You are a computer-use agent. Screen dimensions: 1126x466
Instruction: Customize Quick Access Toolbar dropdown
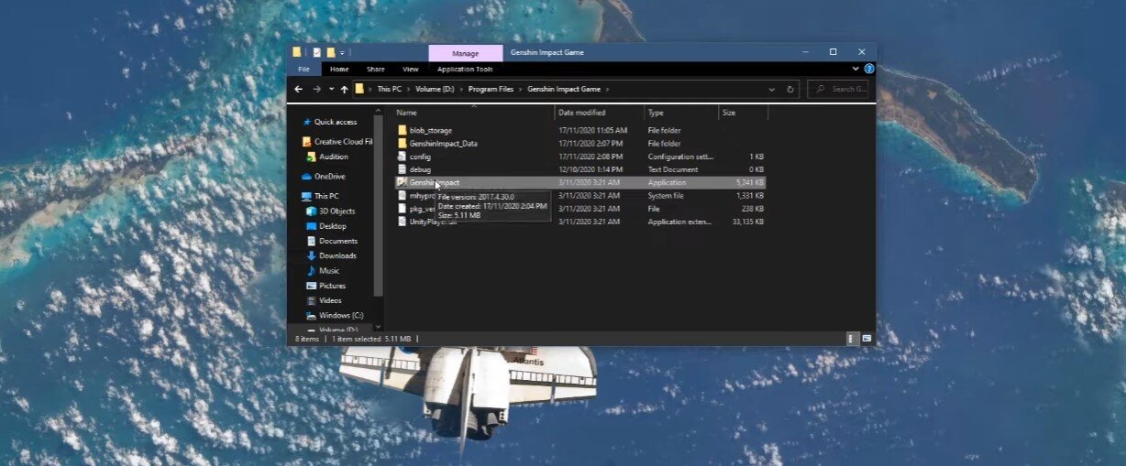[342, 53]
